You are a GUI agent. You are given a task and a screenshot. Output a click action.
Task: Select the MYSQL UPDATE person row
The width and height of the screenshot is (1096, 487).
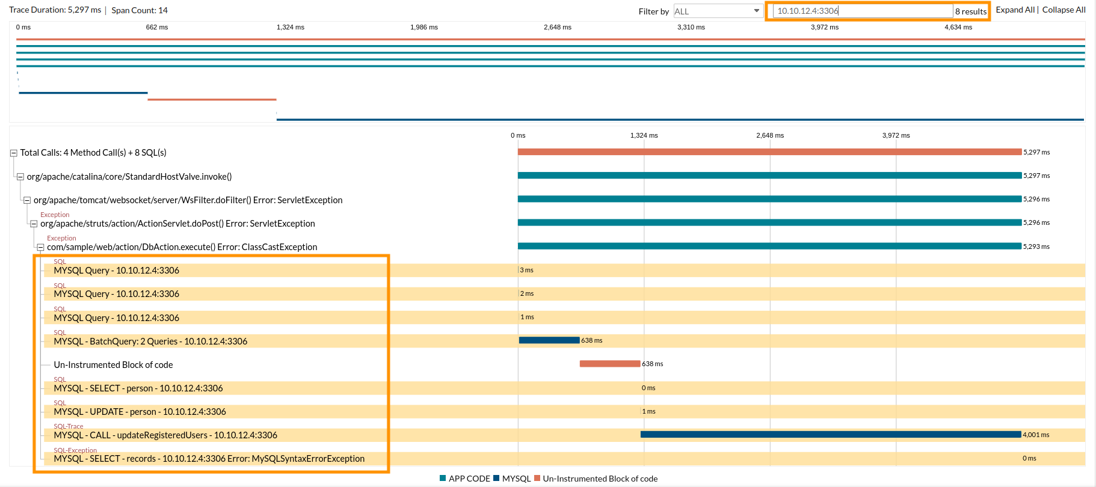pos(140,412)
